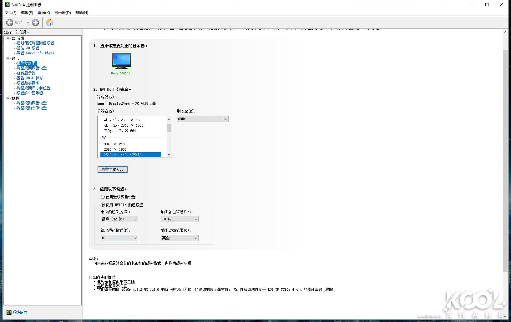Click the back navigation arrow
This screenshot has height=322, width=511.
click(9, 22)
